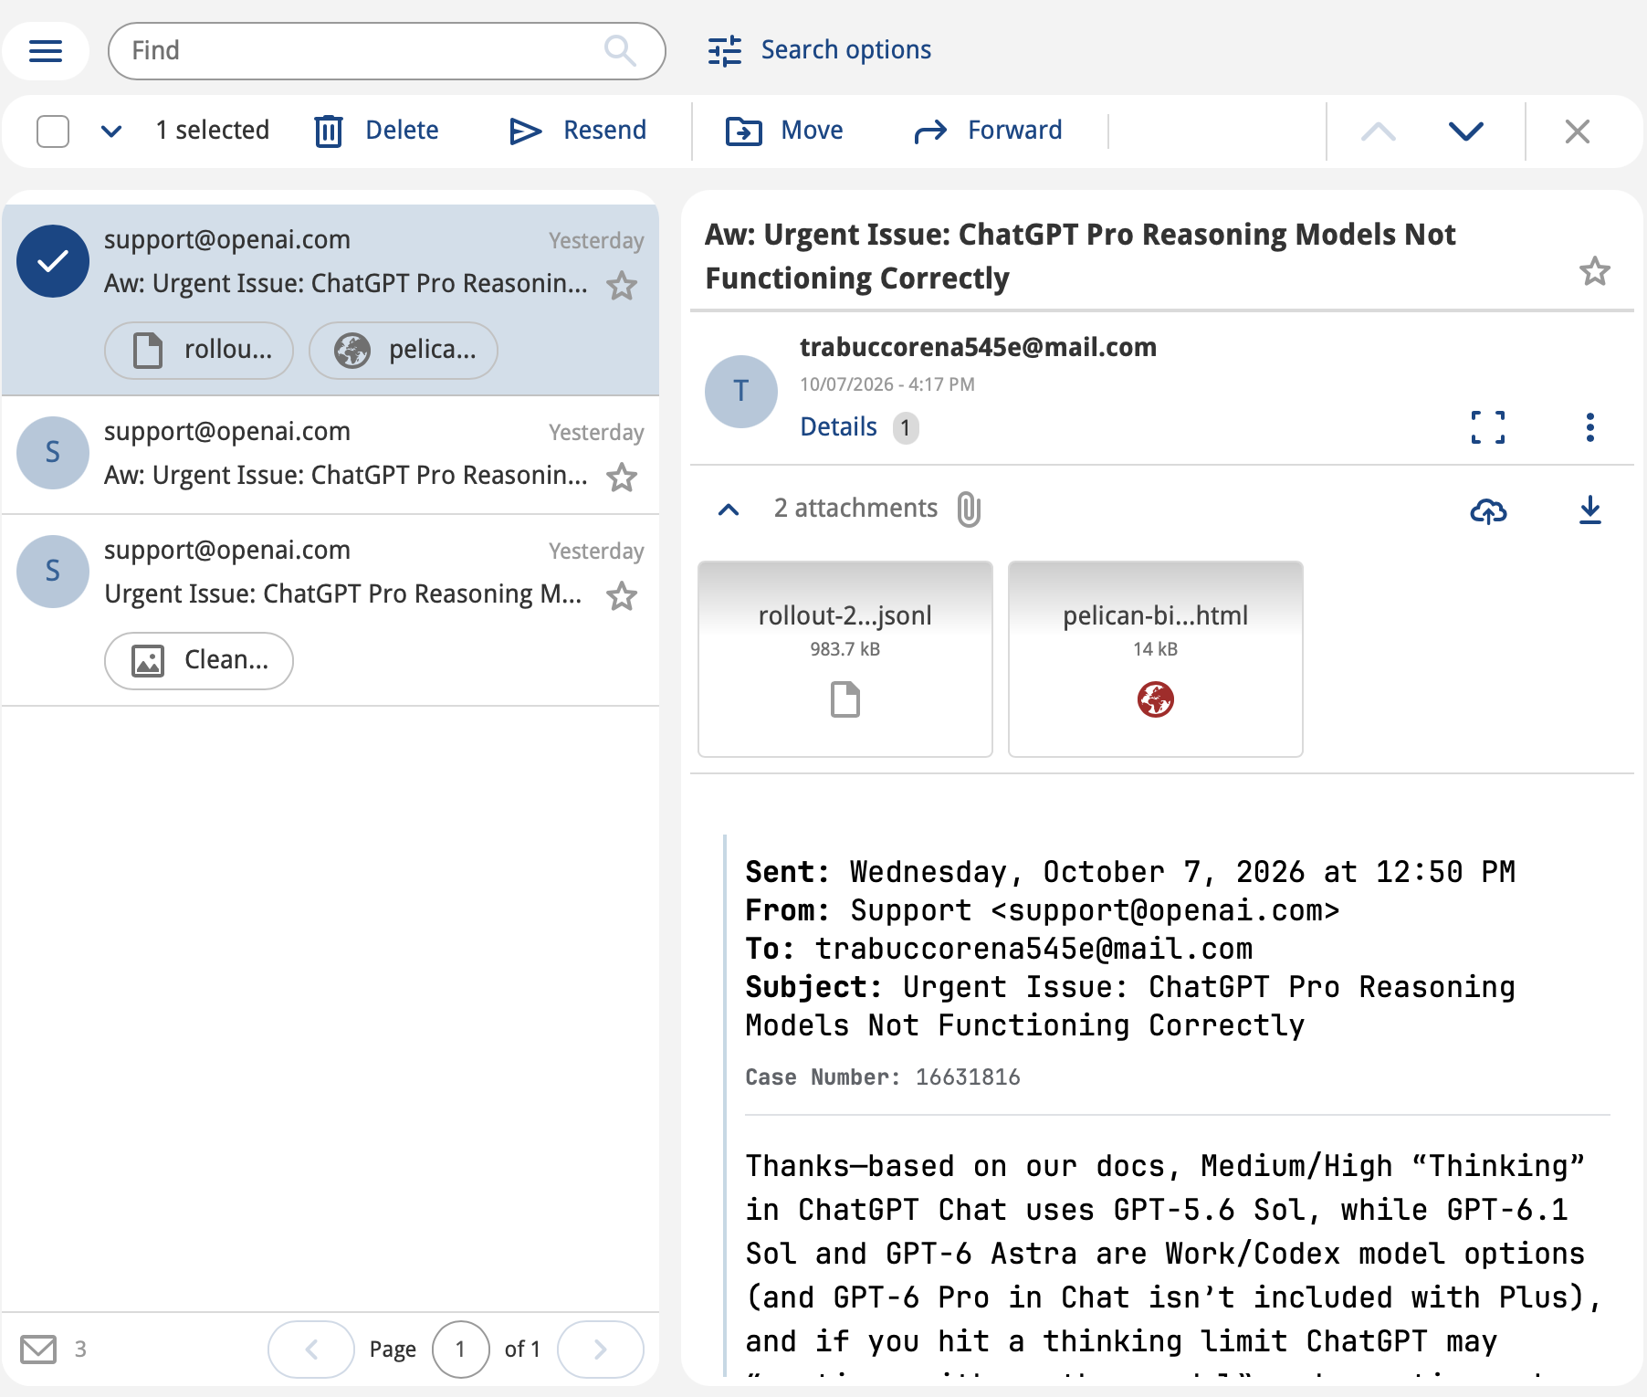Show message Details
Screen dimensions: 1647x1397
(x=838, y=427)
